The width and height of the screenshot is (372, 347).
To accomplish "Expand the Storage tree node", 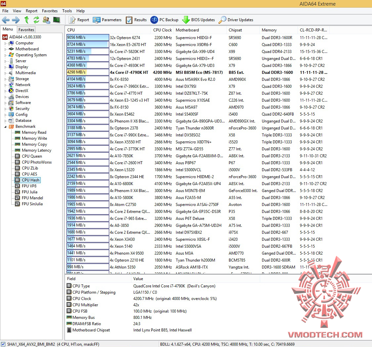I will click(5, 79).
